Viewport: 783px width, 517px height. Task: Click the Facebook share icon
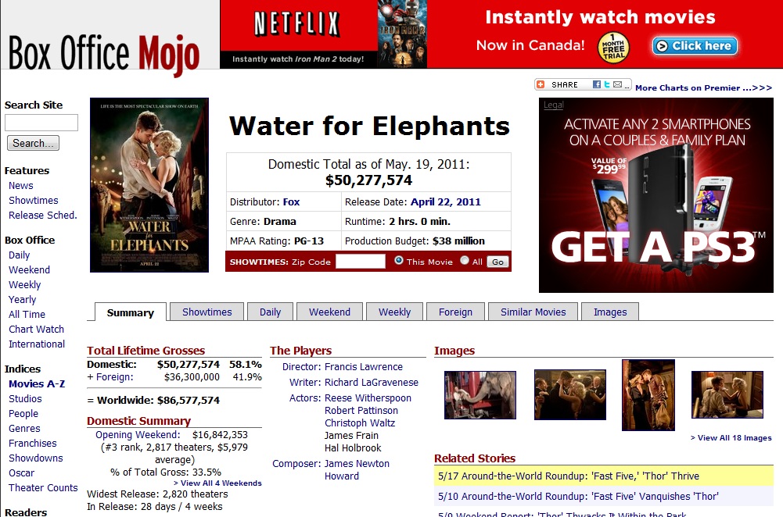pyautogui.click(x=597, y=84)
